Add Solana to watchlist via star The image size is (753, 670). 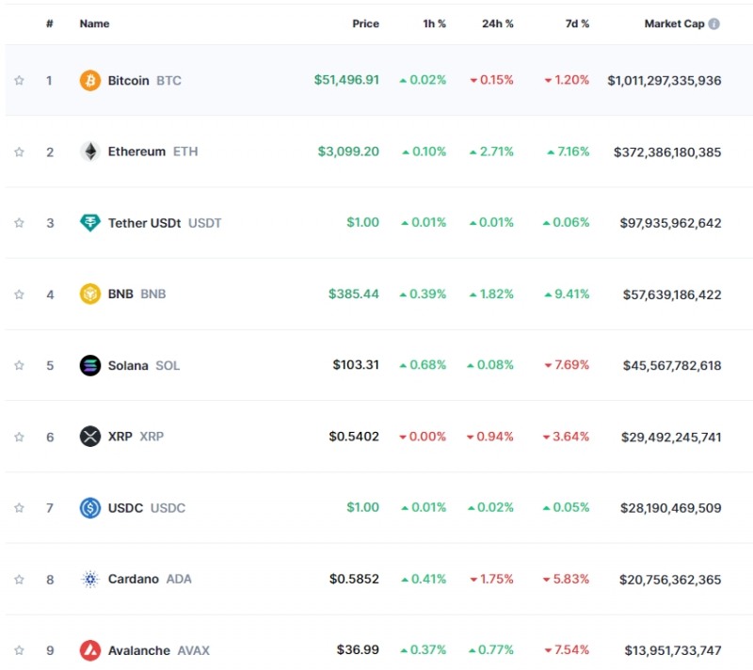pos(19,365)
